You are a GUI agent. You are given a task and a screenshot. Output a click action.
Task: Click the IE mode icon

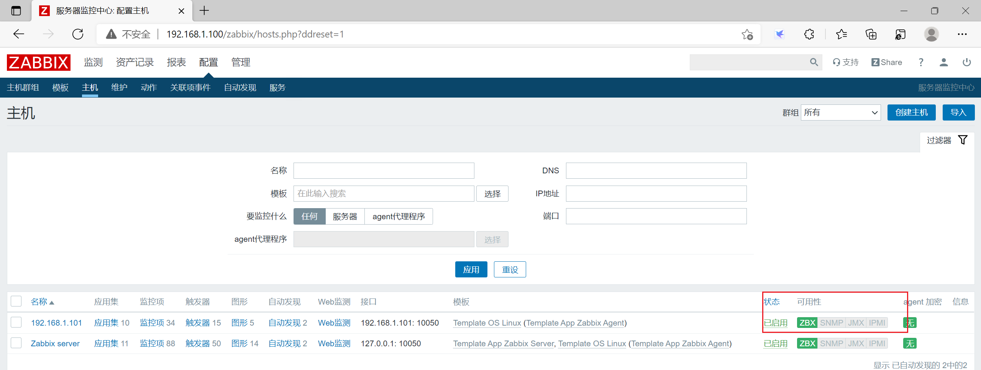[x=900, y=34]
